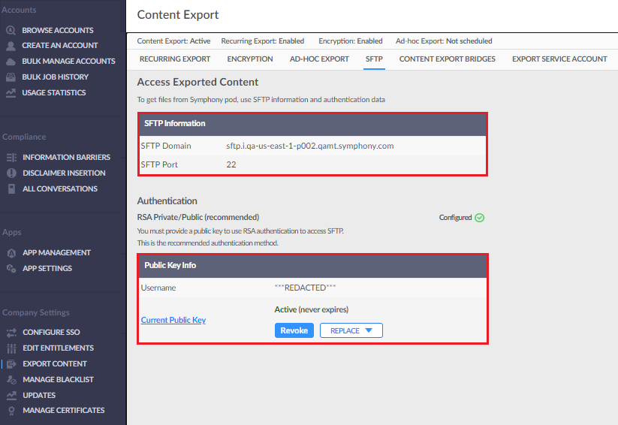
Task: Click the Create an Account icon
Action: point(11,46)
